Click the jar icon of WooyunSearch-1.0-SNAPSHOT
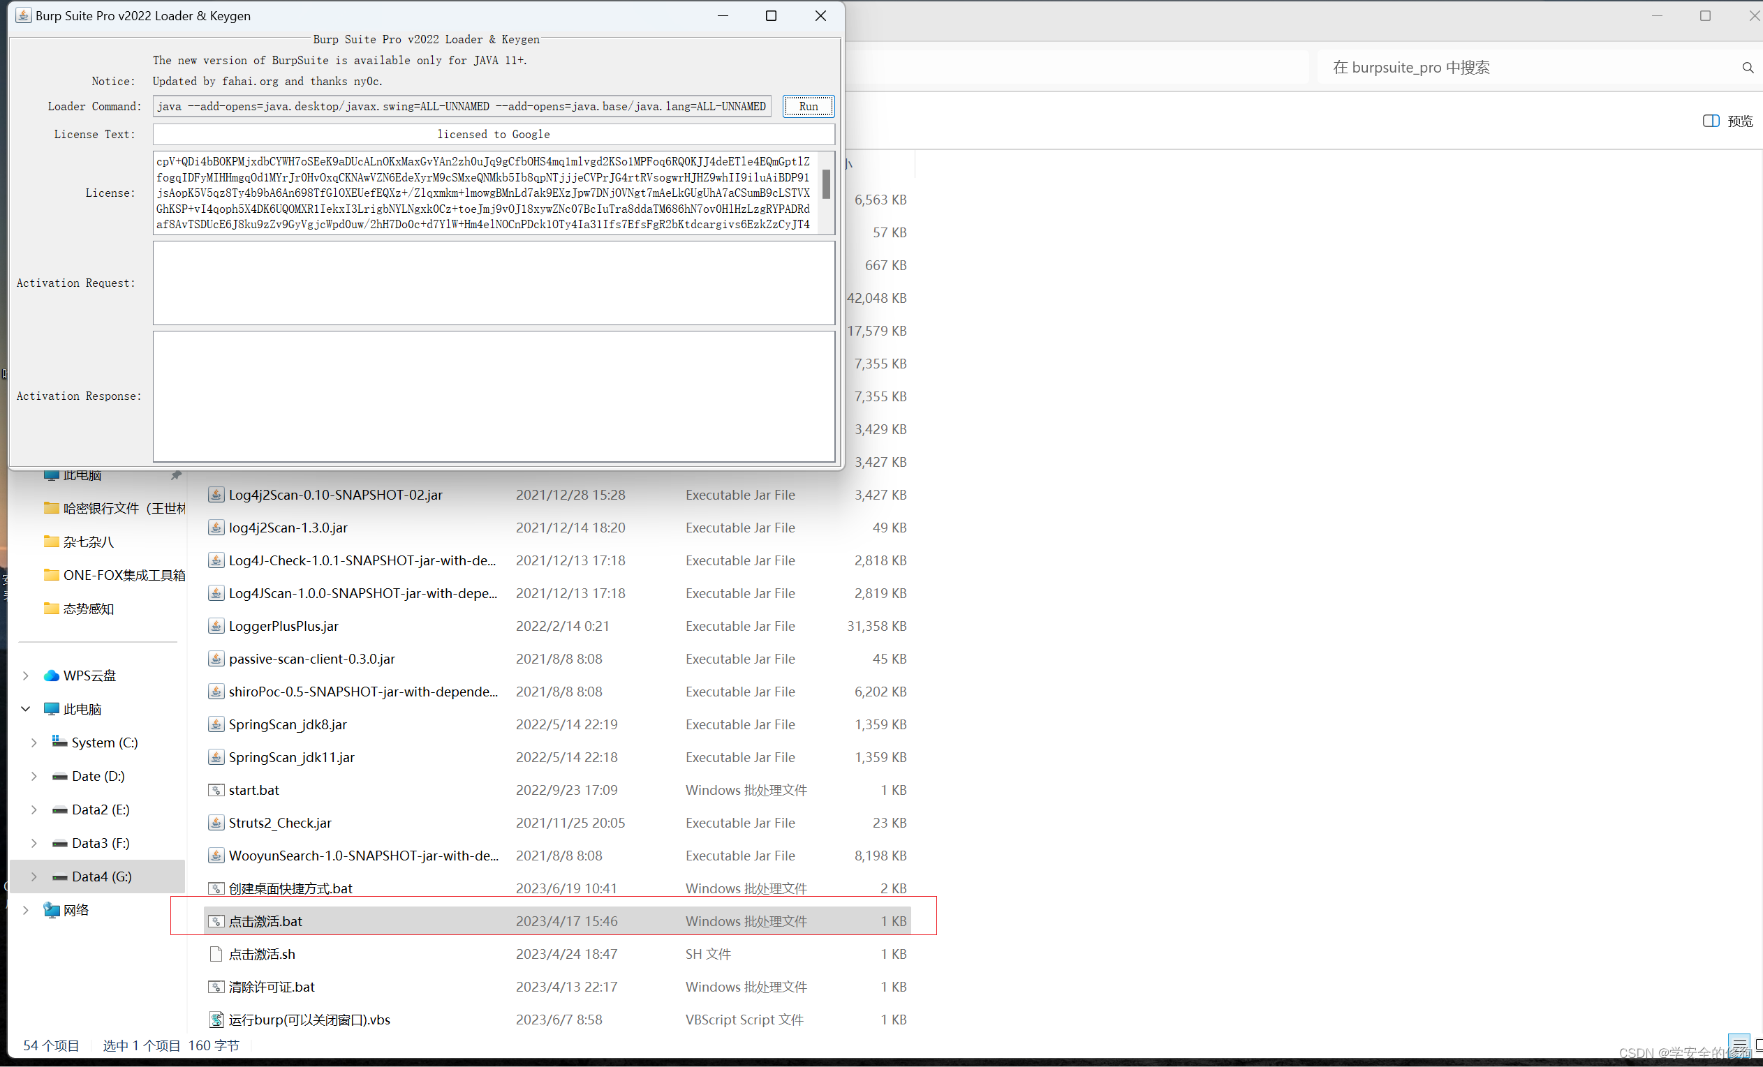The height and width of the screenshot is (1067, 1763). (215, 856)
